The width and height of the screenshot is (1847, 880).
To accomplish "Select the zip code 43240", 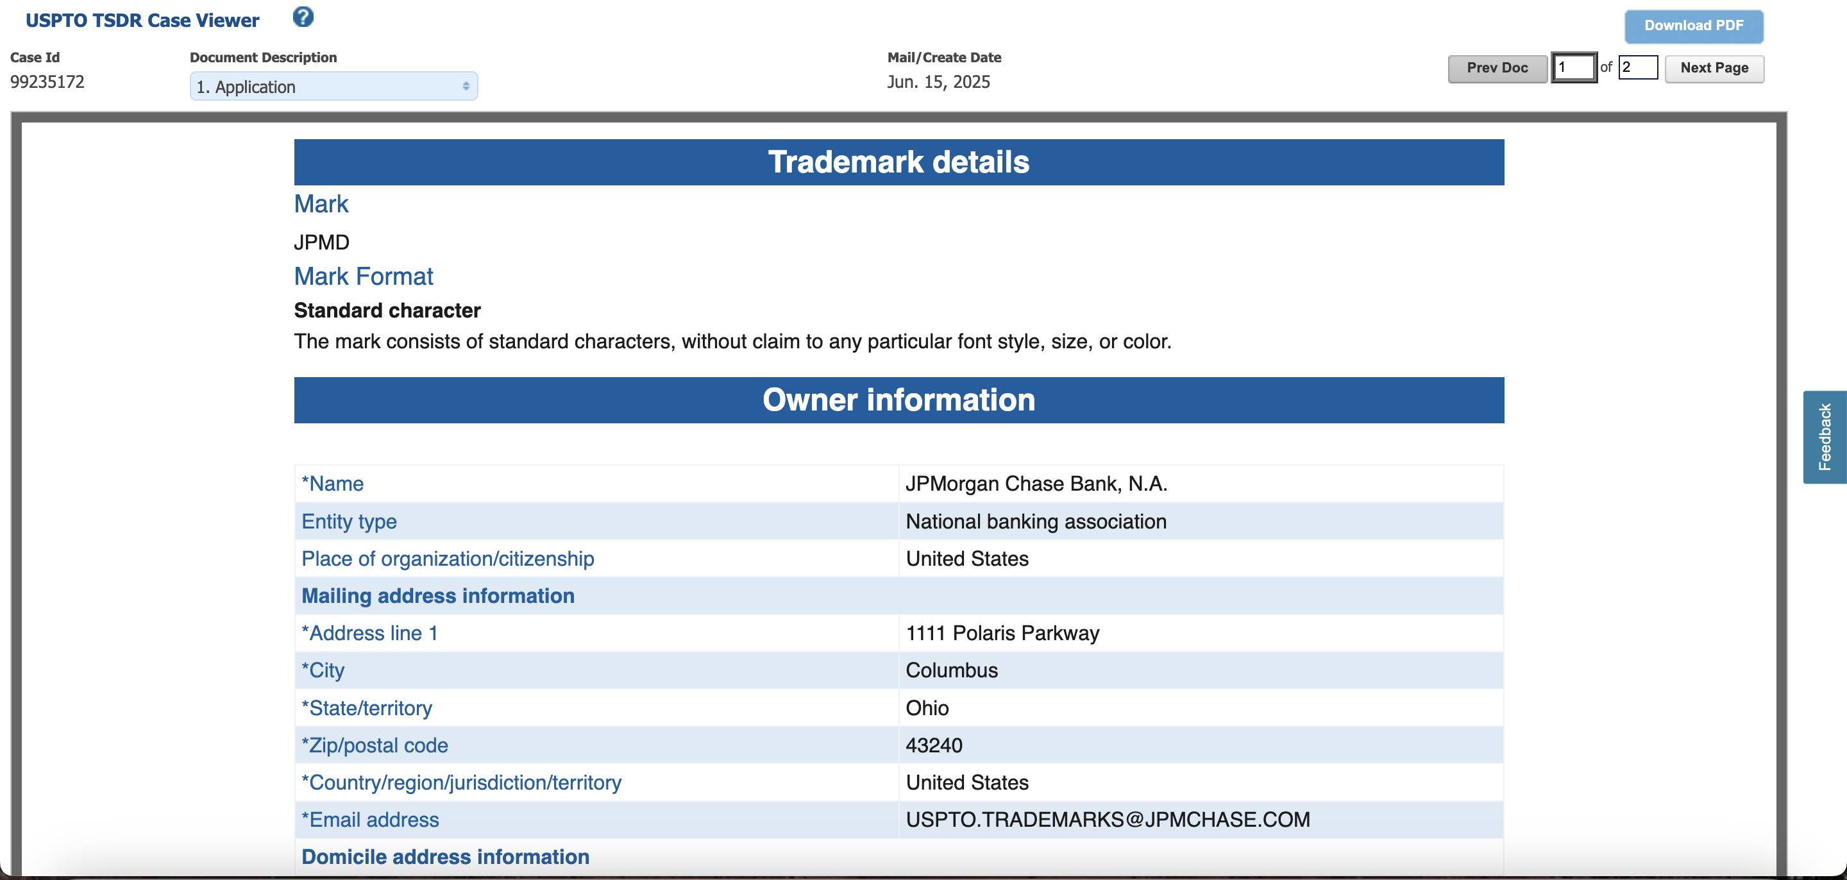I will pos(934,745).
